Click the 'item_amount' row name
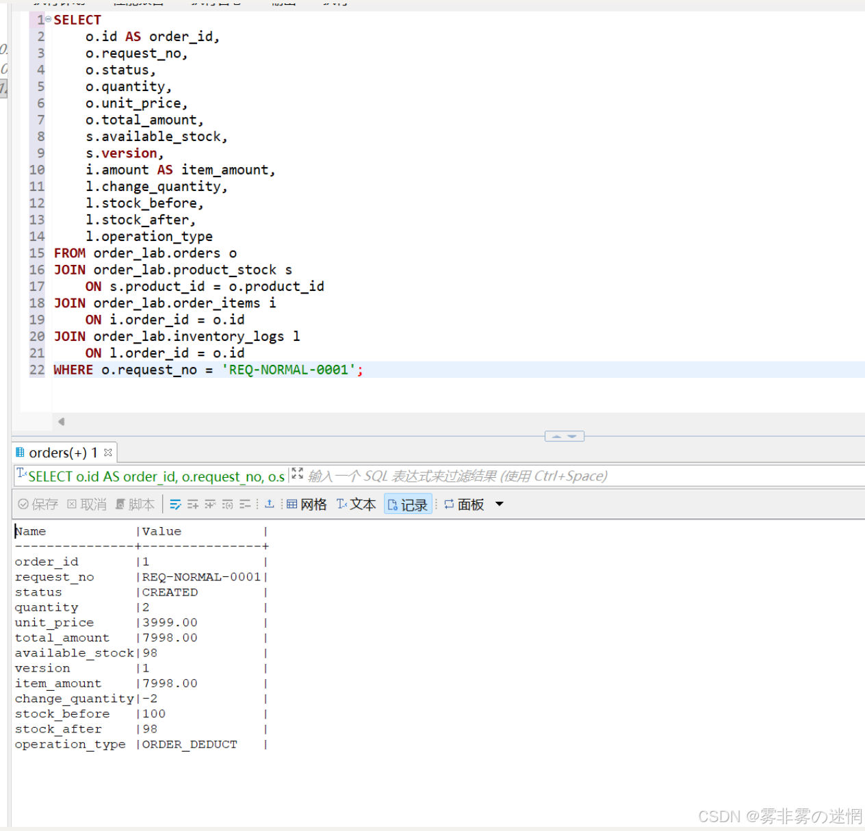This screenshot has height=831, width=865. pos(58,683)
